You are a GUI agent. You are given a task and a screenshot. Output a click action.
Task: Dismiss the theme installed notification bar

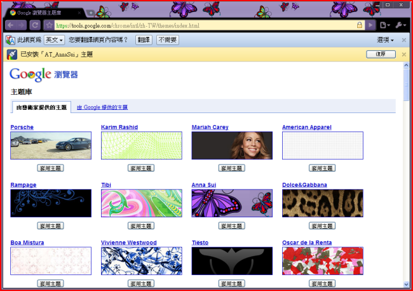pyautogui.click(x=404, y=55)
